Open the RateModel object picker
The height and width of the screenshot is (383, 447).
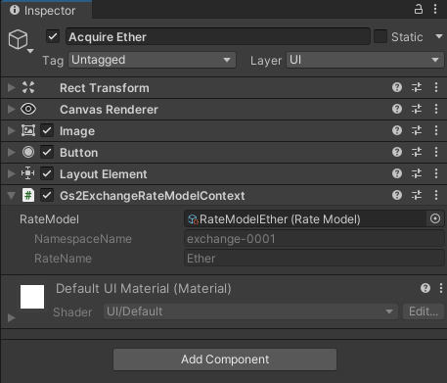(x=435, y=218)
